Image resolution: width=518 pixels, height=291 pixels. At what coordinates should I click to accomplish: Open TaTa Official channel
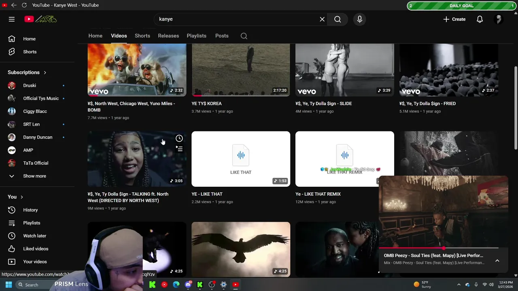pos(37,163)
